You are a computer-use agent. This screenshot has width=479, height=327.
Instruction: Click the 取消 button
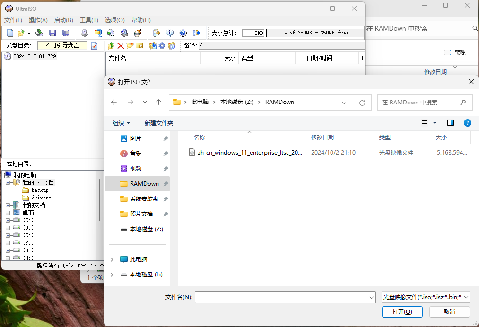tap(450, 312)
